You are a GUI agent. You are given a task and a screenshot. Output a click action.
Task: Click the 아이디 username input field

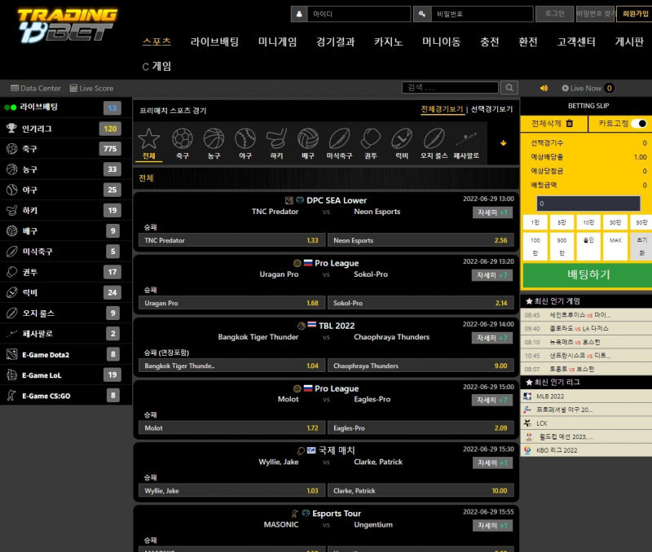click(x=359, y=14)
